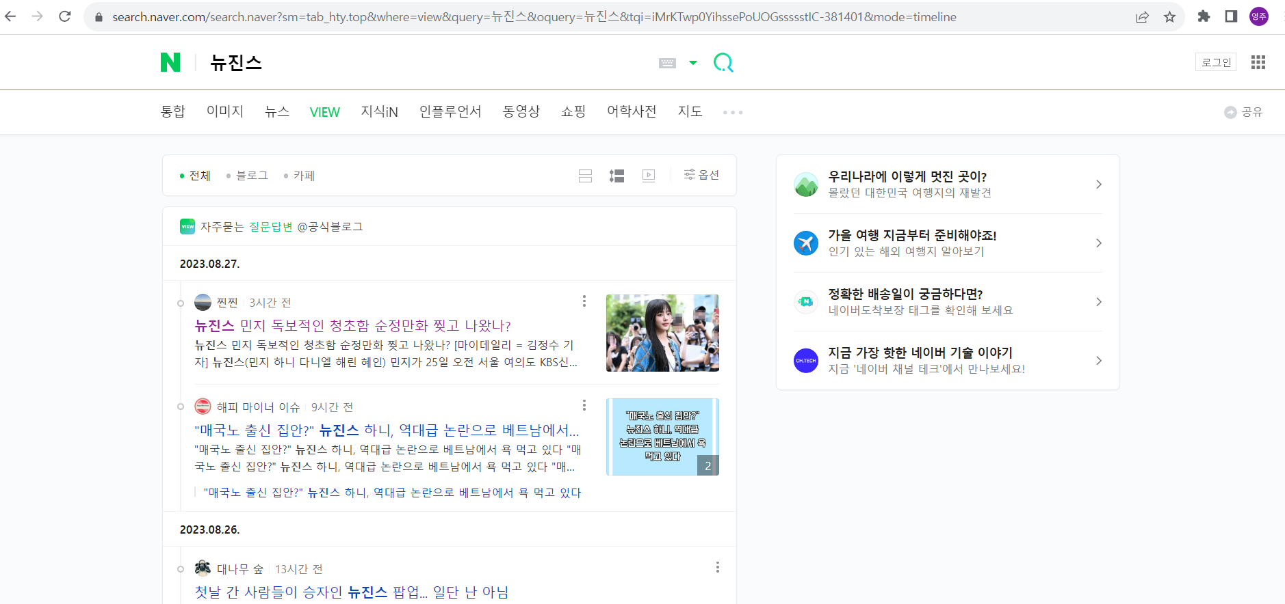Viewport: 1285px width, 604px height.
Task: Click the green VIEW badge icon
Action: (x=187, y=226)
